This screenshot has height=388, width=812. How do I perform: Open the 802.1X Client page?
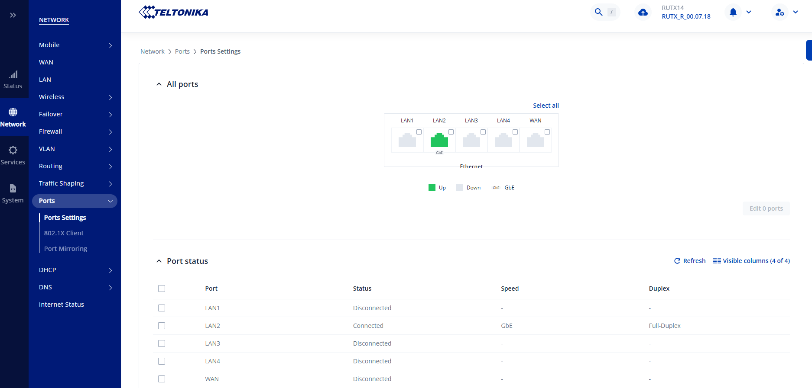click(x=64, y=233)
